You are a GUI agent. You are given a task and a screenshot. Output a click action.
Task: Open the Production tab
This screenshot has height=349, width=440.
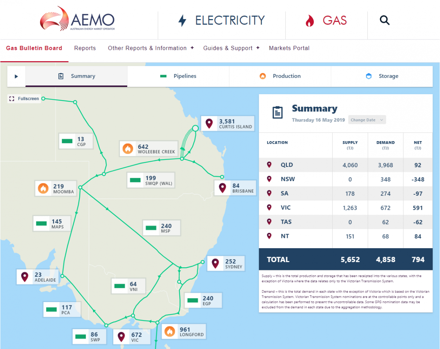tap(280, 76)
